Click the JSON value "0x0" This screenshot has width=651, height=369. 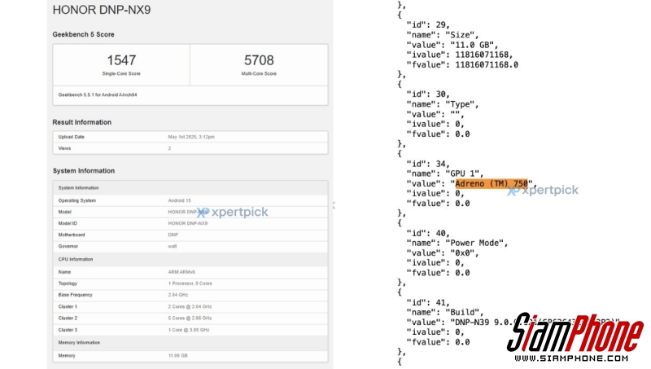(462, 253)
